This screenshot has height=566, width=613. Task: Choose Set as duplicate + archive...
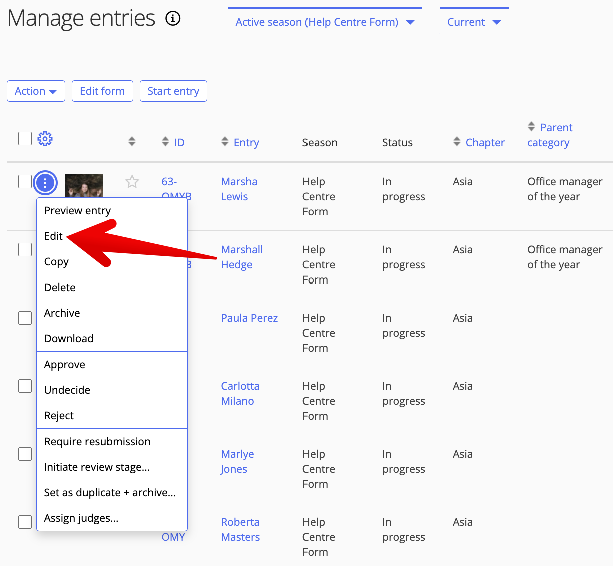coord(112,493)
